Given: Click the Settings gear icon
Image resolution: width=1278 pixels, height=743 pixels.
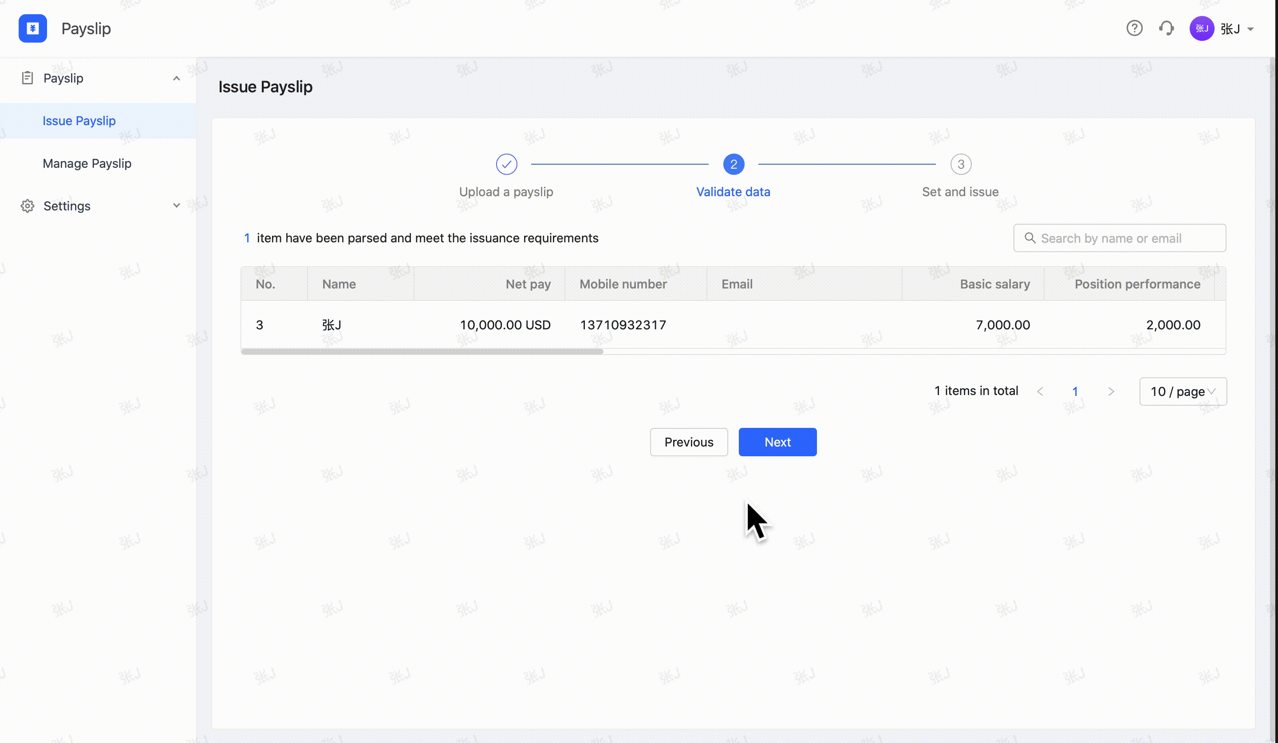Looking at the screenshot, I should [x=28, y=206].
